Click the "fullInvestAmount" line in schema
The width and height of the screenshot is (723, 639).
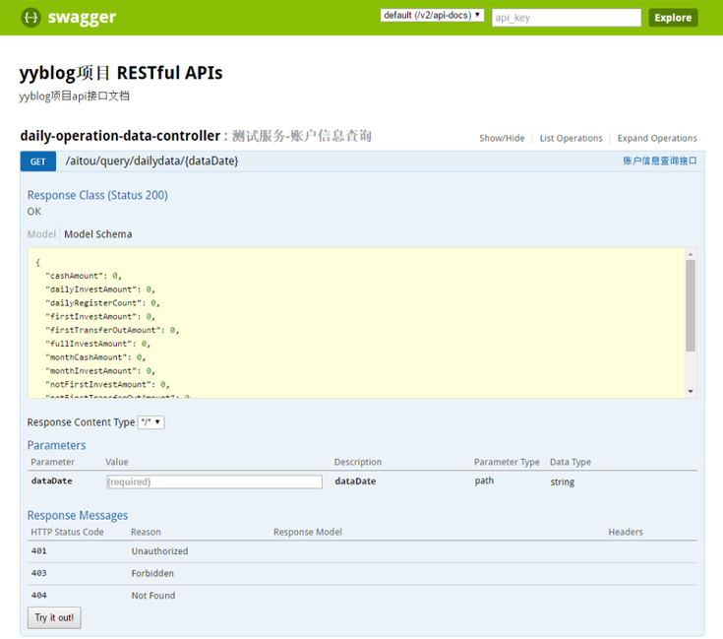click(97, 344)
